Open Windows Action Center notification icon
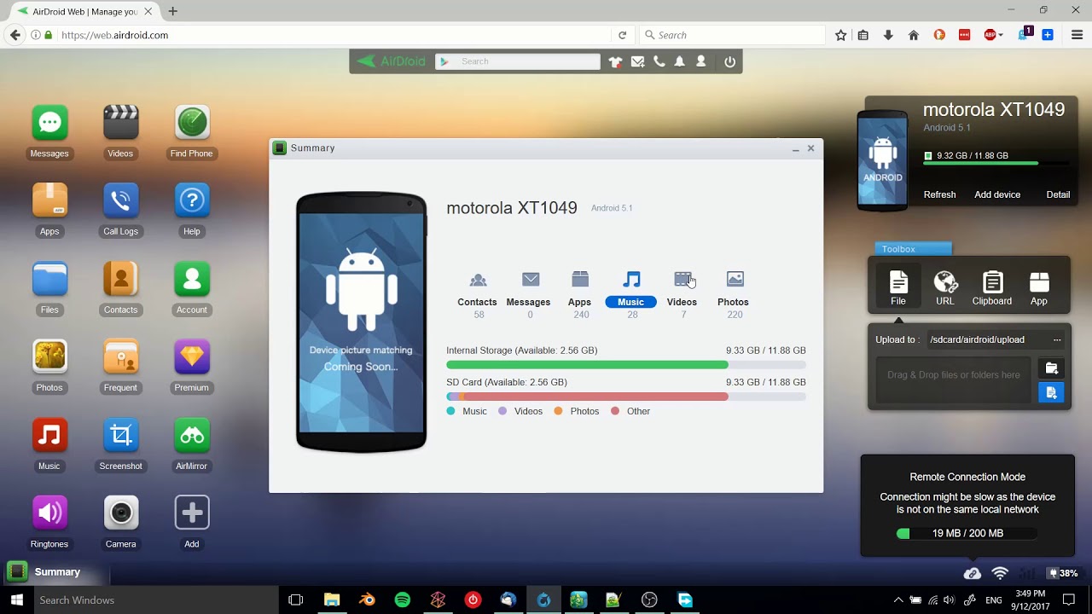Screen dimensions: 1092x614 1069,600
